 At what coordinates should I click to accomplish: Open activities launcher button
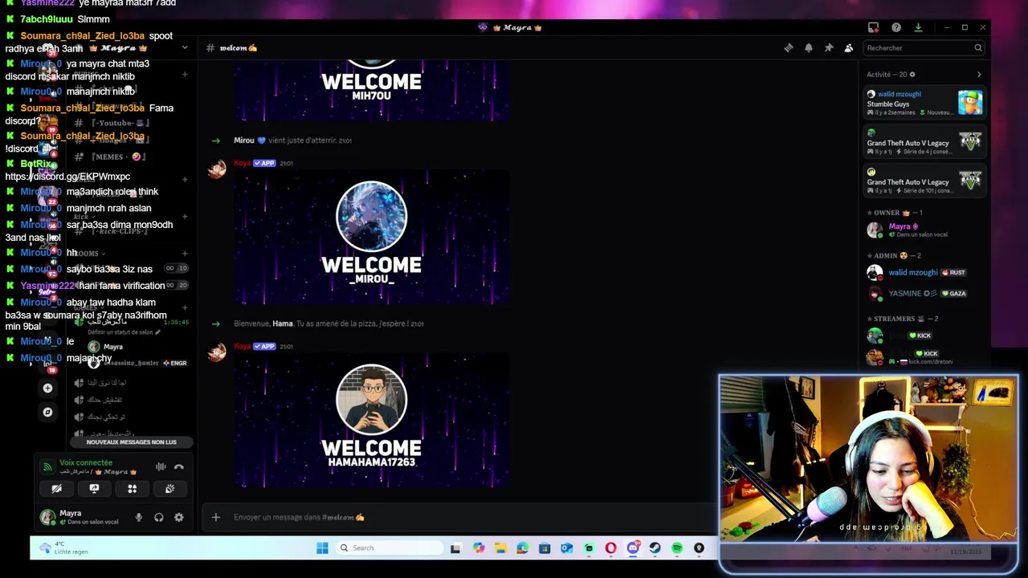click(x=132, y=489)
